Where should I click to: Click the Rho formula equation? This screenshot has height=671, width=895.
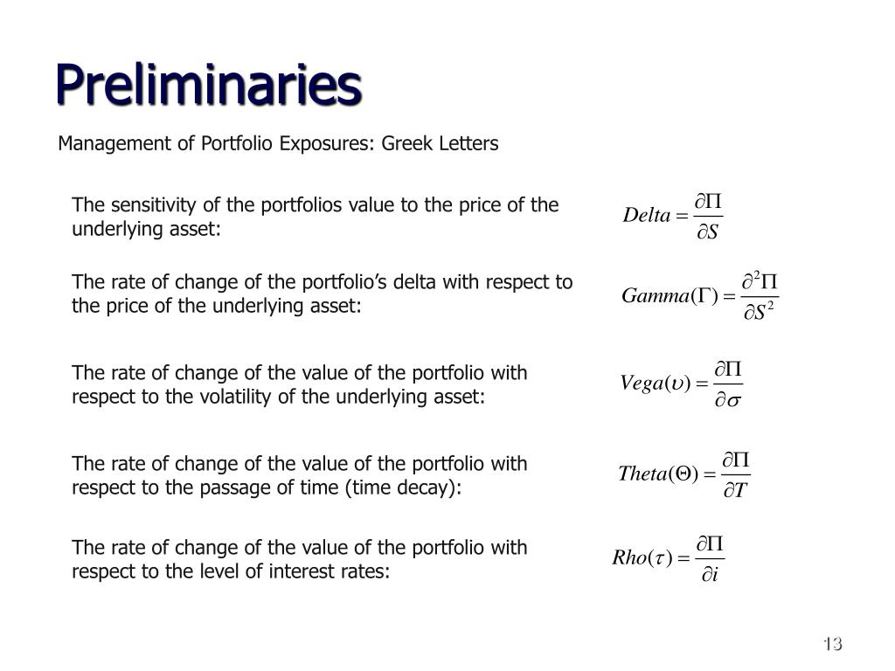click(669, 558)
